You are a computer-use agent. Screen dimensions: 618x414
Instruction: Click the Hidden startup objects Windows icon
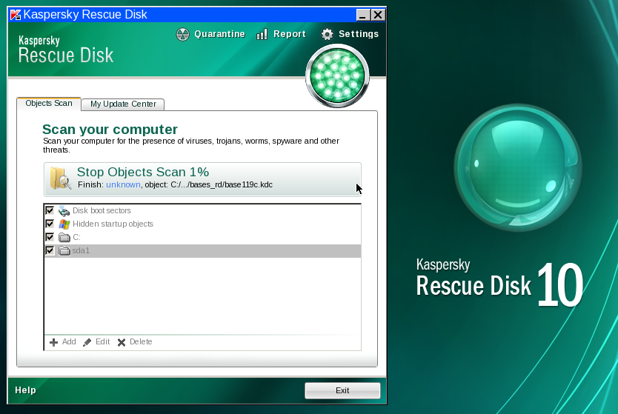pyautogui.click(x=64, y=224)
